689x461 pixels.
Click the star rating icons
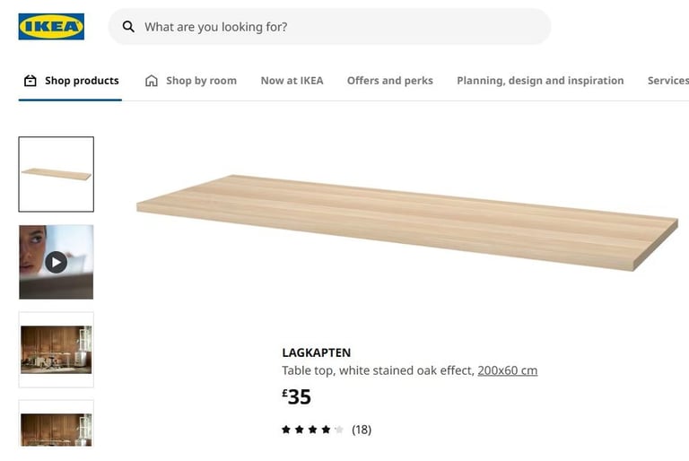[312, 430]
